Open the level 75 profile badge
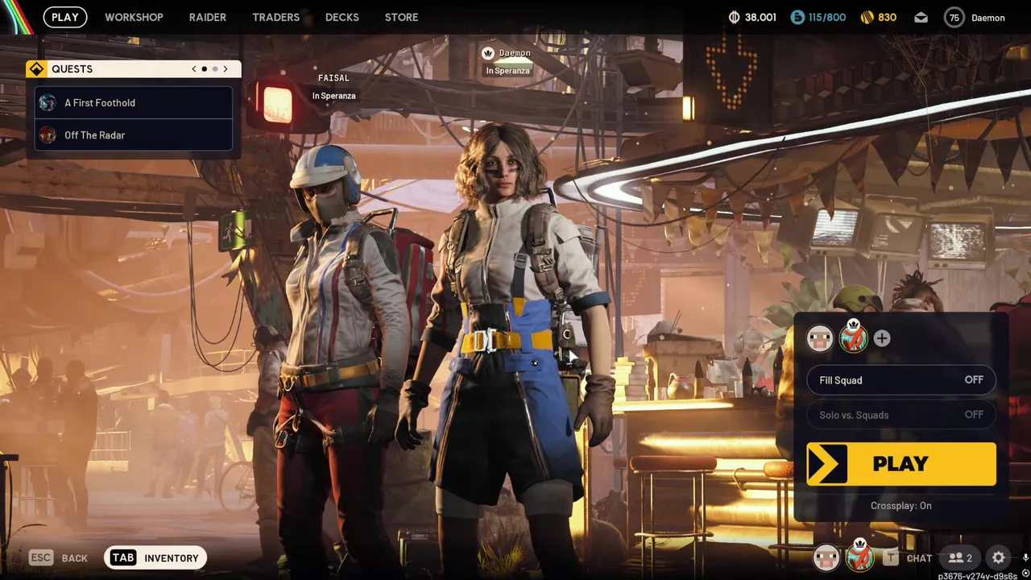Viewport: 1031px width, 580px height. point(954,17)
